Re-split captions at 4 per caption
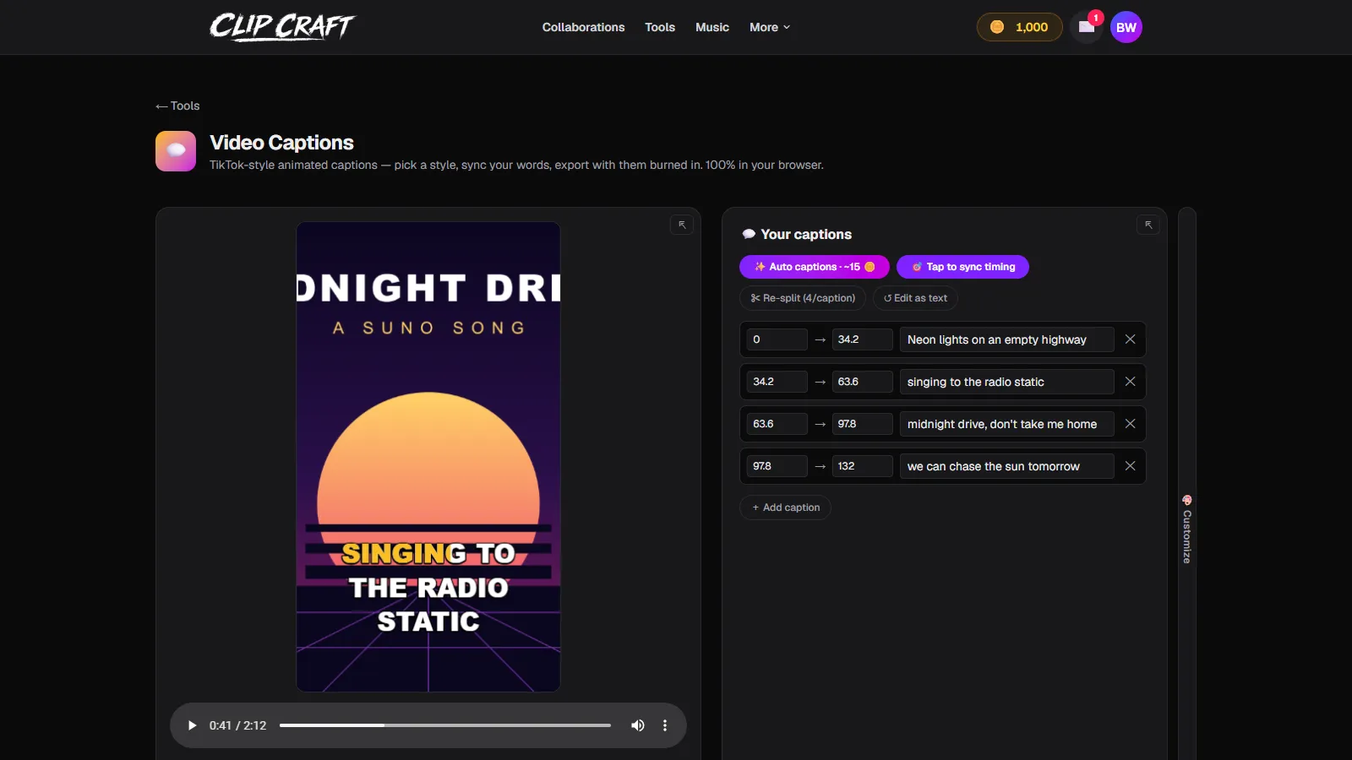This screenshot has height=760, width=1352. pos(803,298)
